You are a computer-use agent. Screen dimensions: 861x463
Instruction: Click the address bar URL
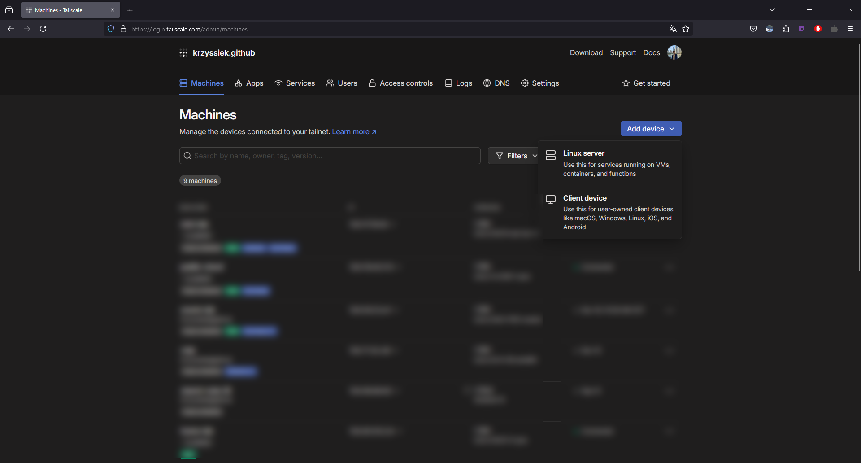click(x=189, y=29)
